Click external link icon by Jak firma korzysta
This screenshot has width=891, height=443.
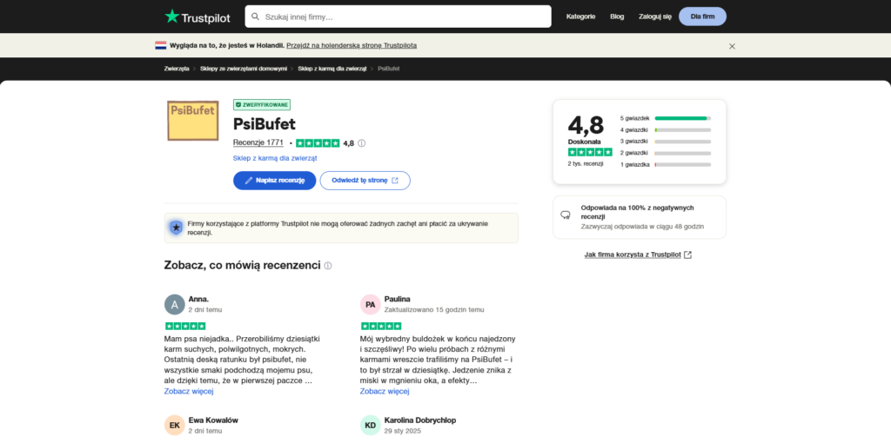click(x=687, y=255)
